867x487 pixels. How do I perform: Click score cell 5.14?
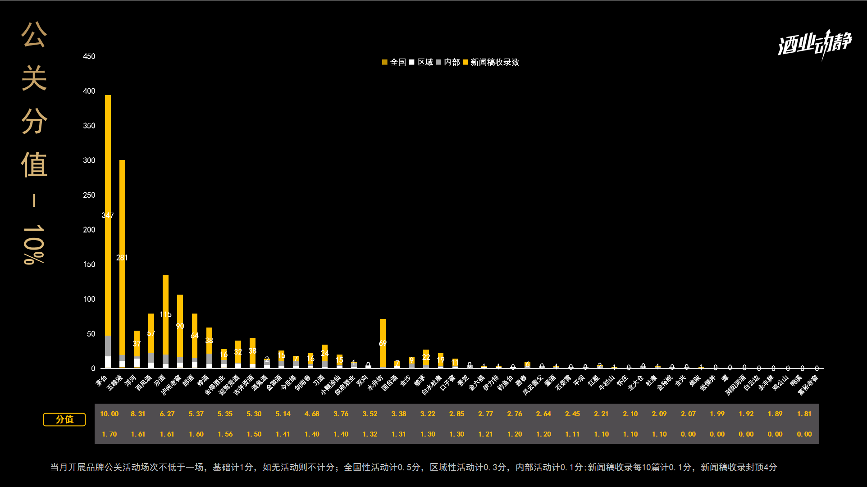click(283, 414)
